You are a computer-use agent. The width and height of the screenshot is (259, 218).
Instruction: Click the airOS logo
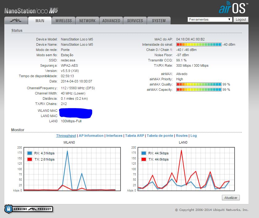233,8
